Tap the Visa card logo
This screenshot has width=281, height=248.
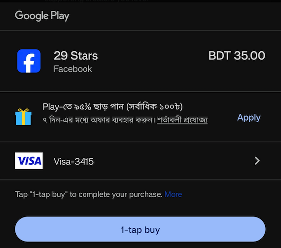29,161
